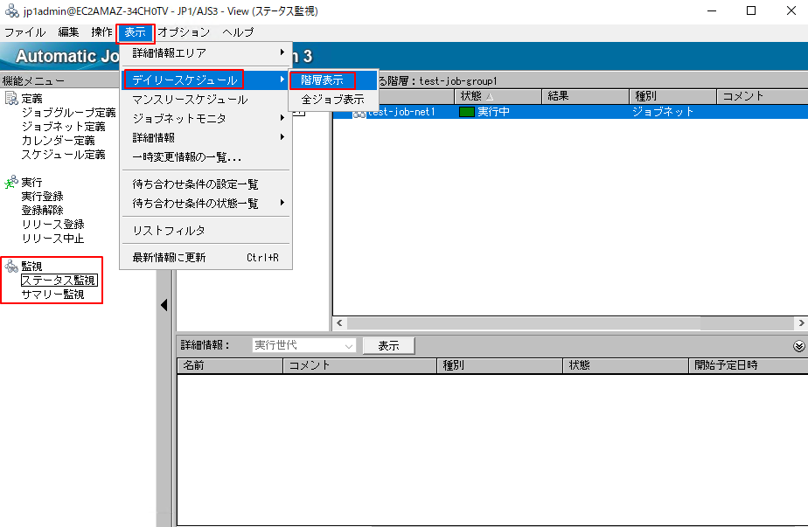Open the ファイル menu

24,32
